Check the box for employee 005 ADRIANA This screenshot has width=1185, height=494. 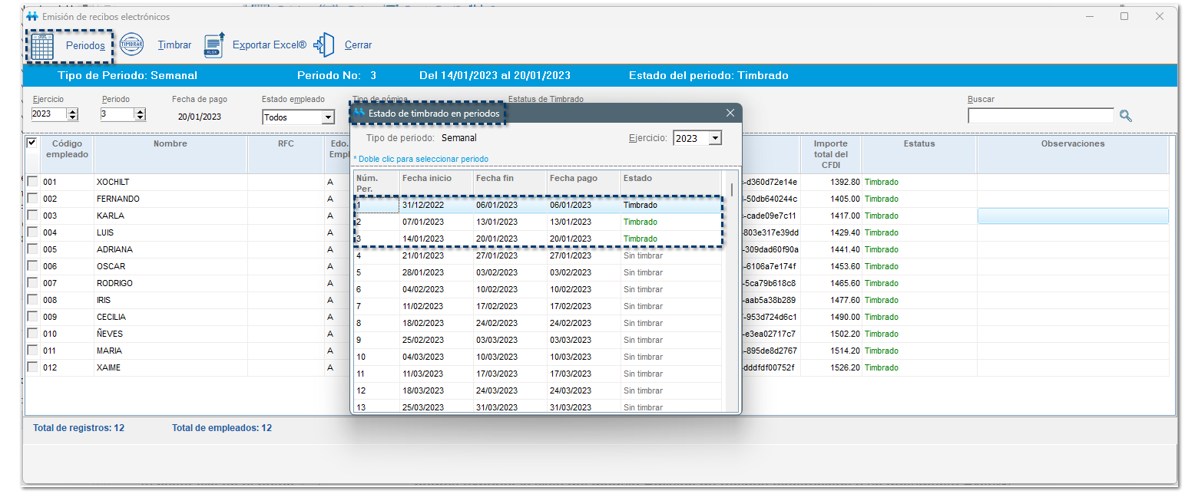coord(32,250)
